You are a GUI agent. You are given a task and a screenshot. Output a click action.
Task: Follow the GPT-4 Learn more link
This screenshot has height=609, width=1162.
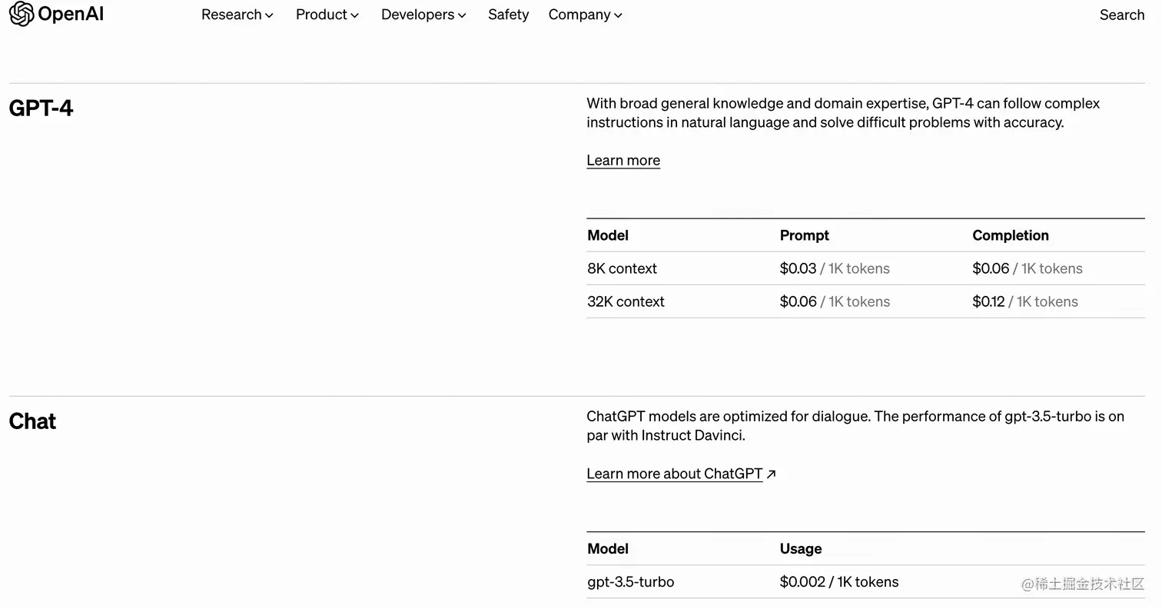[623, 161]
